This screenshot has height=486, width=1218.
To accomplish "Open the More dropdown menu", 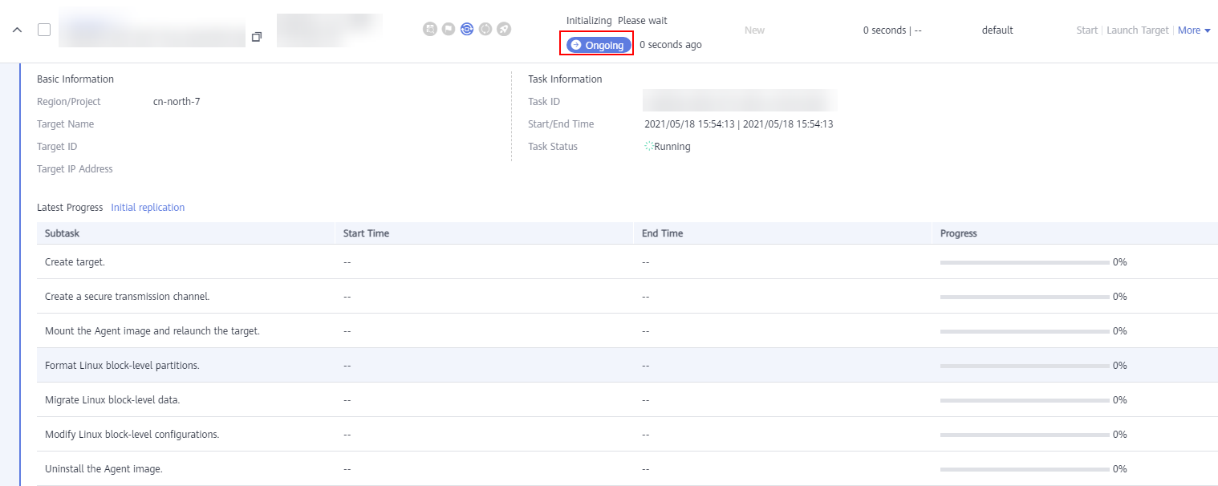I will (1194, 30).
